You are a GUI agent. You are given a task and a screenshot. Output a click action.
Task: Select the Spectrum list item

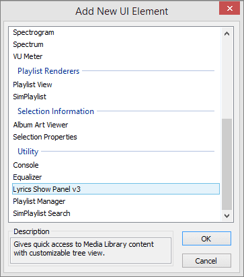pos(28,44)
